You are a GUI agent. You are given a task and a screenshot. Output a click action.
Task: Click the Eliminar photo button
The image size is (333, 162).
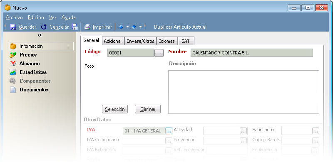point(148,109)
